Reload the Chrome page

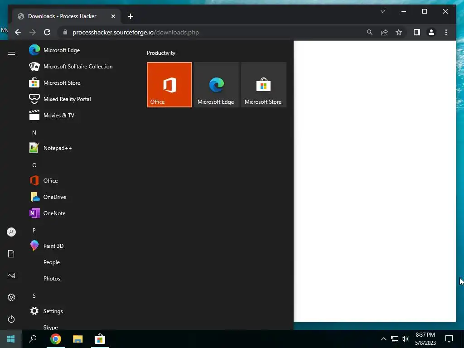click(x=47, y=32)
